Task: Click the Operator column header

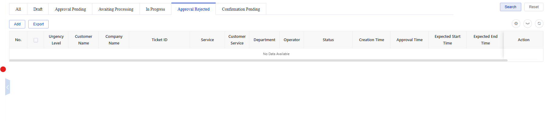Action: pos(292,40)
